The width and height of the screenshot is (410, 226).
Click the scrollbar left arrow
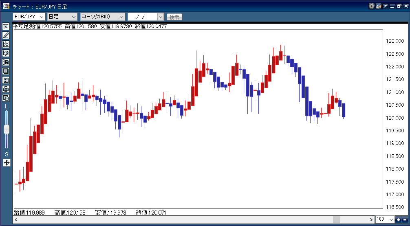click(x=16, y=219)
